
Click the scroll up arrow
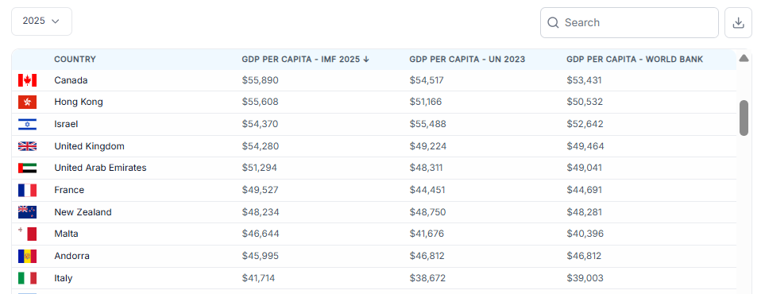744,59
